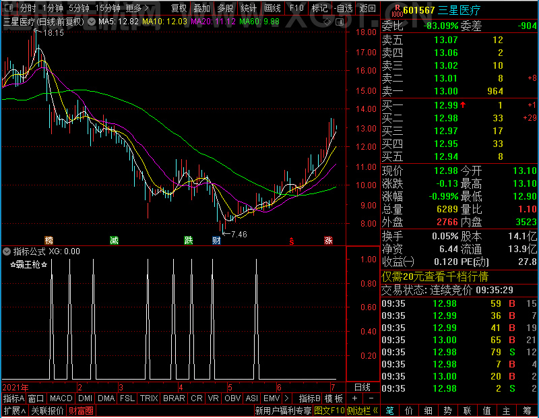Image resolution: width=539 pixels, height=418 pixels.
Task: Open F10 company info
Action: [x=296, y=8]
